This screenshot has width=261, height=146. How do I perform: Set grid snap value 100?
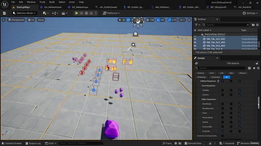152,20
